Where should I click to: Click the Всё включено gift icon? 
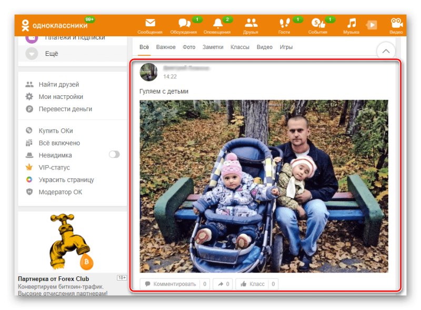click(29, 143)
